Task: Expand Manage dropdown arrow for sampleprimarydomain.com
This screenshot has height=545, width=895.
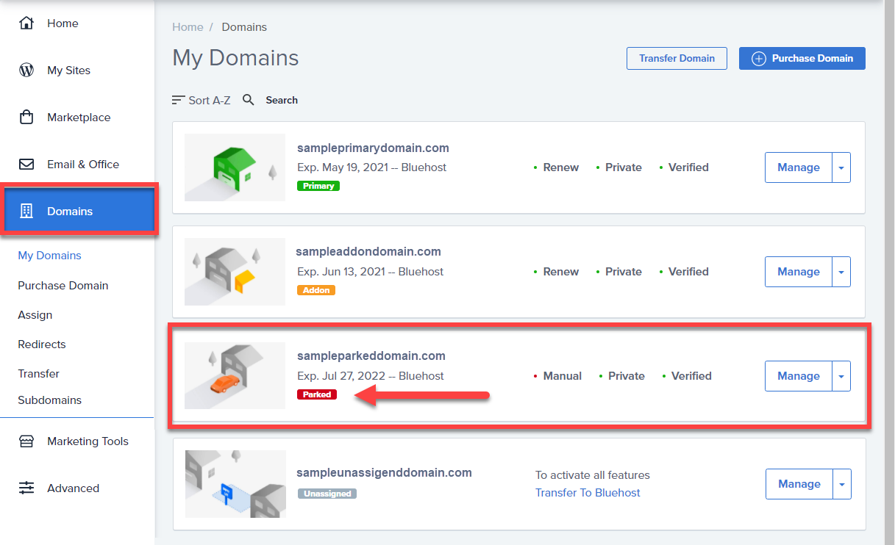Action: coord(841,167)
